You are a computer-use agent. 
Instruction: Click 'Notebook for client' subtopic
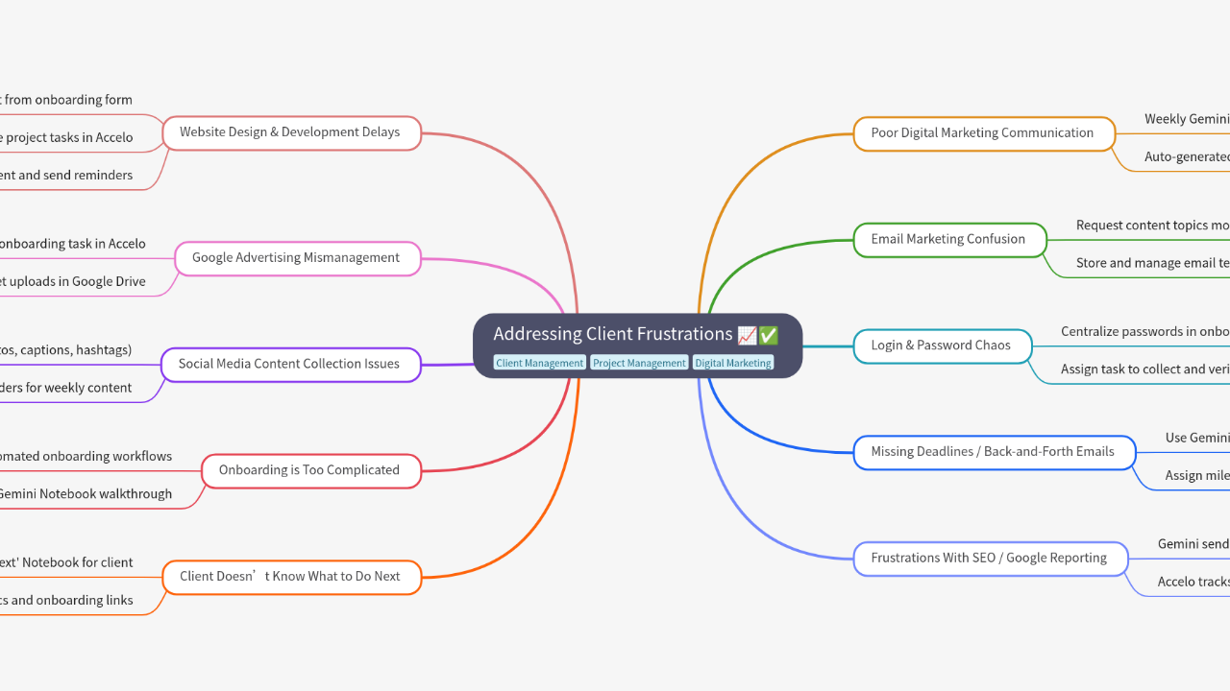(66, 562)
